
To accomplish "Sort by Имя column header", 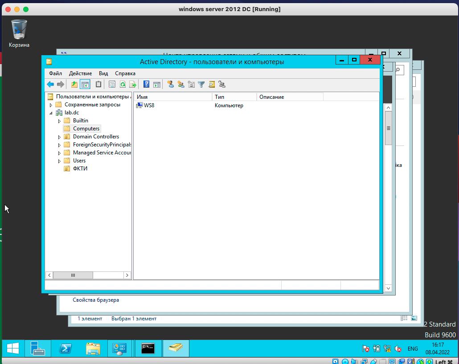I will click(173, 97).
